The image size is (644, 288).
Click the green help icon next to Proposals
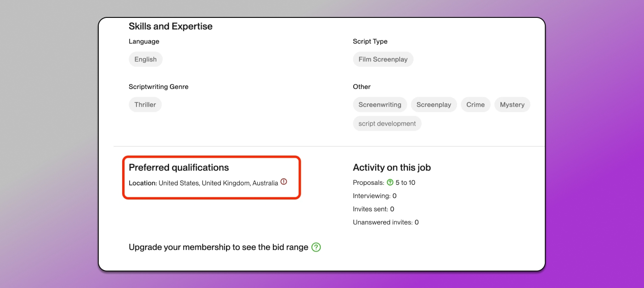390,183
